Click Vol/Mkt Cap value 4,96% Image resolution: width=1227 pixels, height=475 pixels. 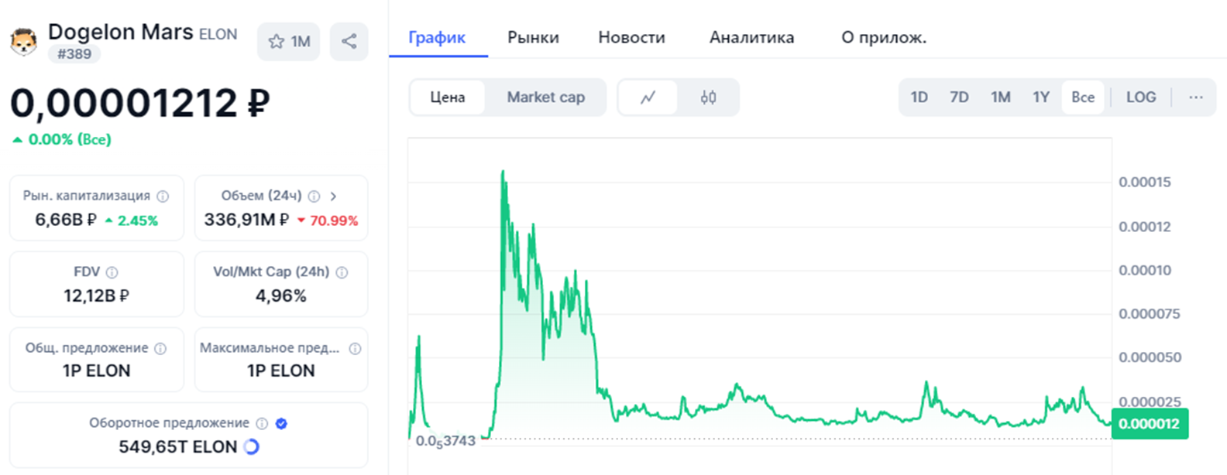pos(281,296)
